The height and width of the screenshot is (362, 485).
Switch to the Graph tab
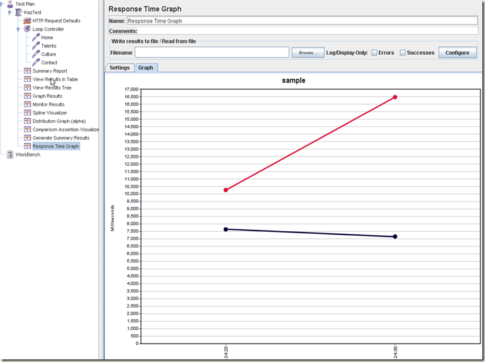tap(145, 67)
